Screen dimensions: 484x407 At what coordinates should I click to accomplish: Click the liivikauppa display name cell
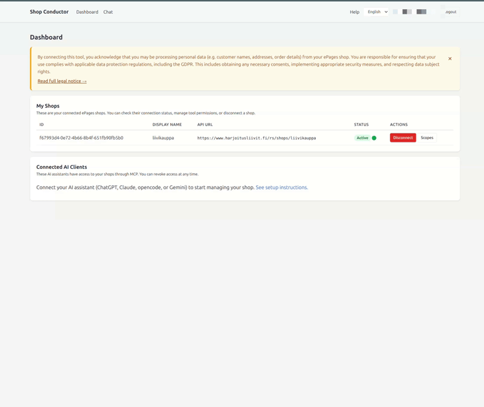click(163, 138)
